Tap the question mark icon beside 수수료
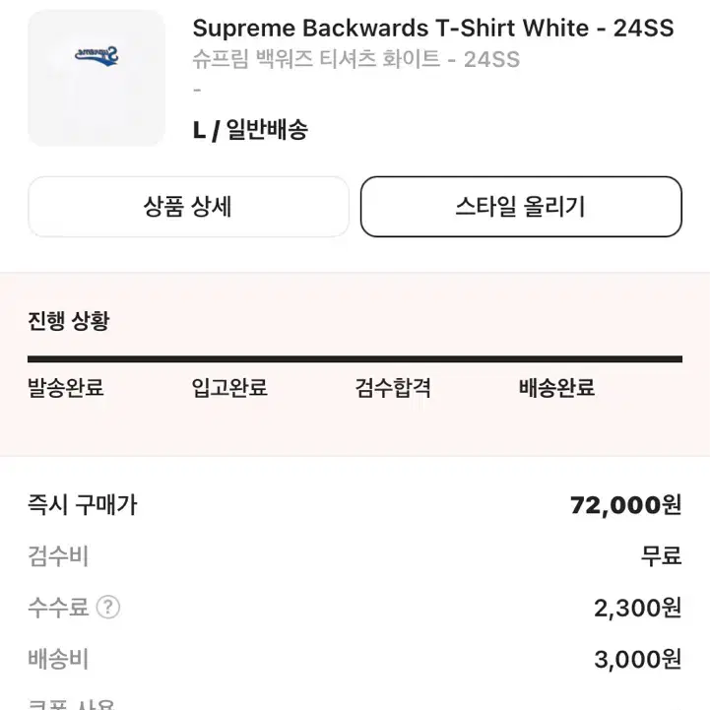 pyautogui.click(x=108, y=607)
